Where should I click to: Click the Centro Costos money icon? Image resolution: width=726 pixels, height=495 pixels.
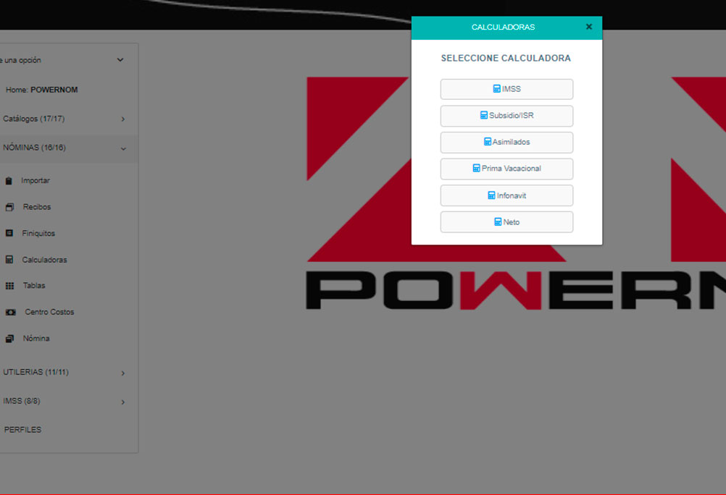click(10, 312)
